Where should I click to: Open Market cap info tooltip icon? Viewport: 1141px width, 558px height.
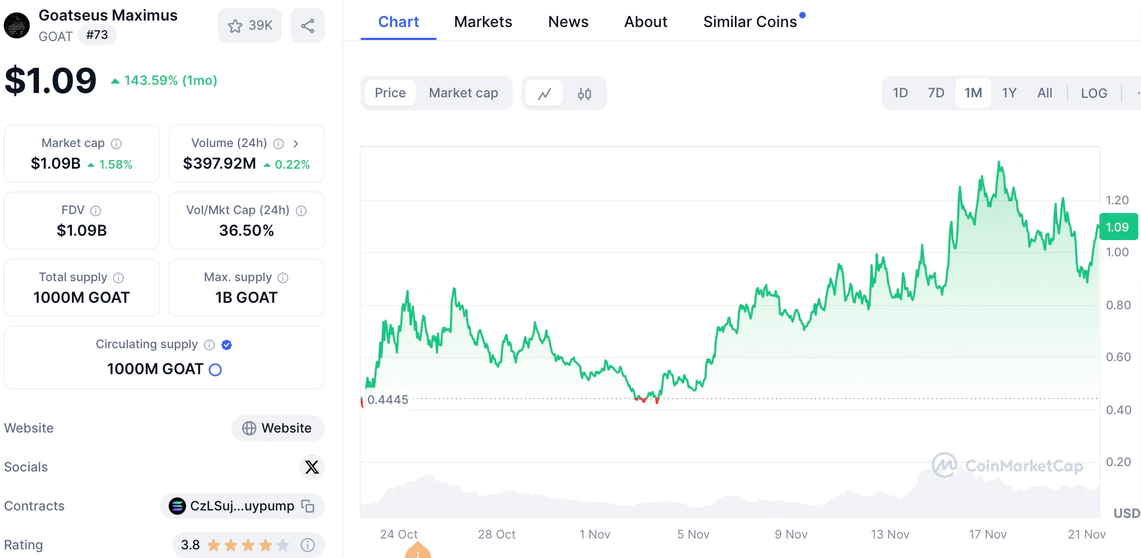coord(116,144)
